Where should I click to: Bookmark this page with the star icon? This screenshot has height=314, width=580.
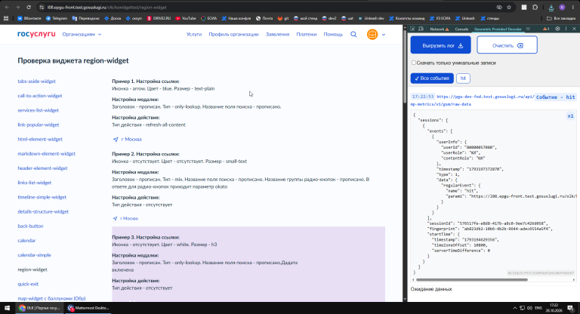coord(509,7)
